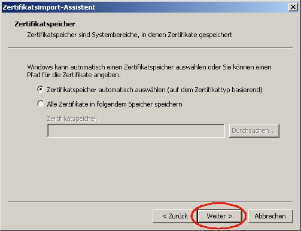Viewport: 301px width, 231px height.
Task: Click the 'Zertifikatspeicher sind Systembereiche' description
Action: pos(130,35)
